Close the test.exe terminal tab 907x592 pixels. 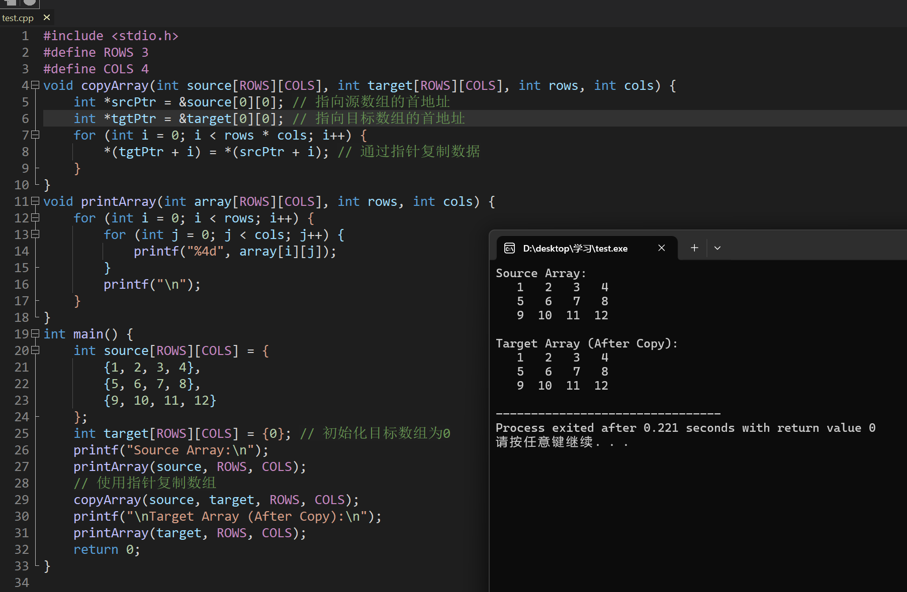(662, 248)
